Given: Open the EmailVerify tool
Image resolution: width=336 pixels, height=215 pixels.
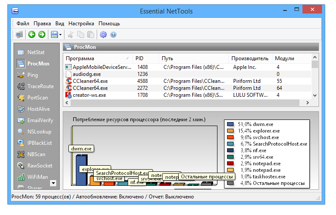Looking at the screenshot, I should point(35,120).
